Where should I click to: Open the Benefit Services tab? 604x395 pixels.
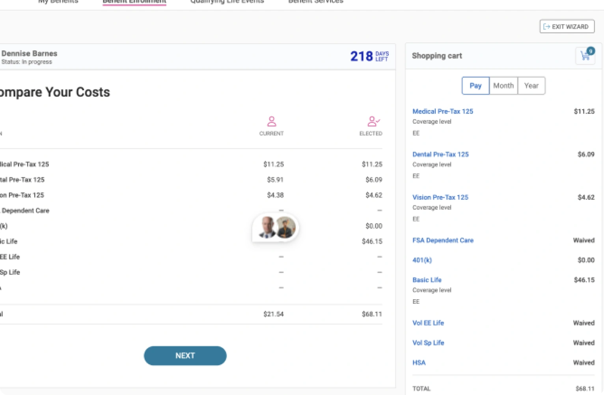pyautogui.click(x=316, y=2)
